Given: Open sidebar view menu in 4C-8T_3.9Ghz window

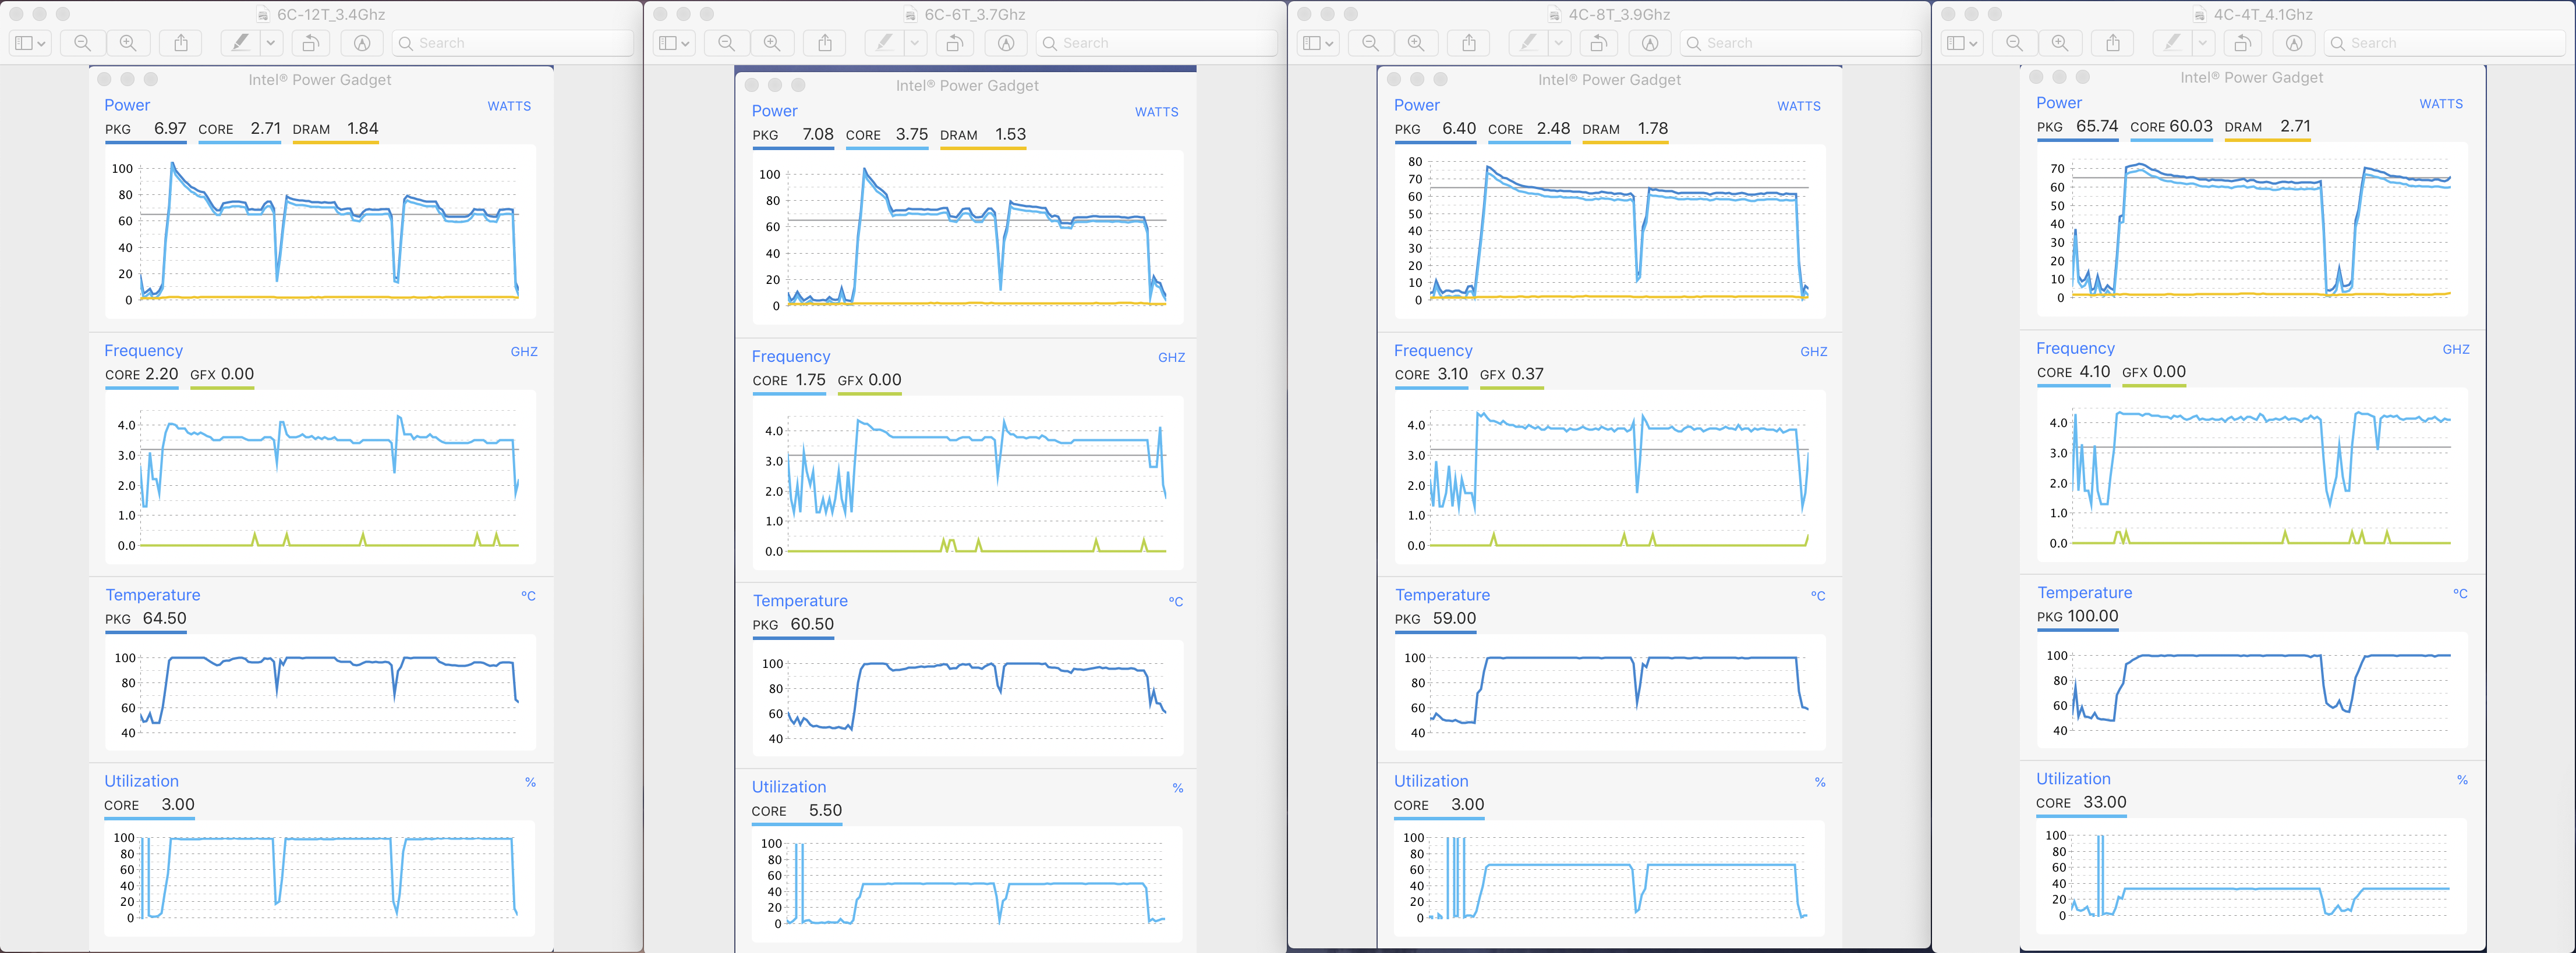Looking at the screenshot, I should click(x=1318, y=43).
